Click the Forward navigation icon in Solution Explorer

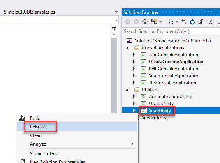coord(136,22)
